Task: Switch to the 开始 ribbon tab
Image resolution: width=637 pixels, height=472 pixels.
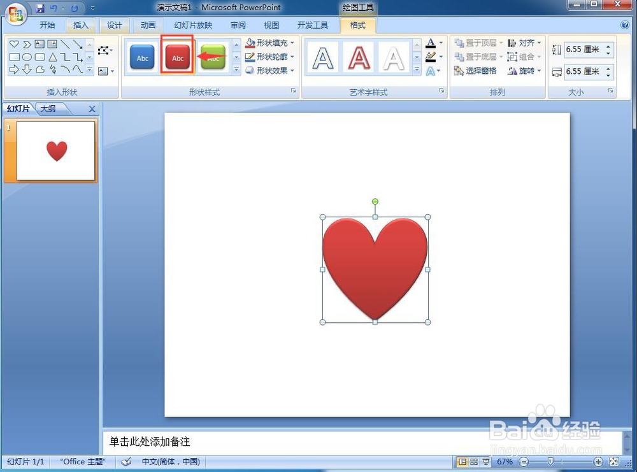Action: tap(47, 25)
